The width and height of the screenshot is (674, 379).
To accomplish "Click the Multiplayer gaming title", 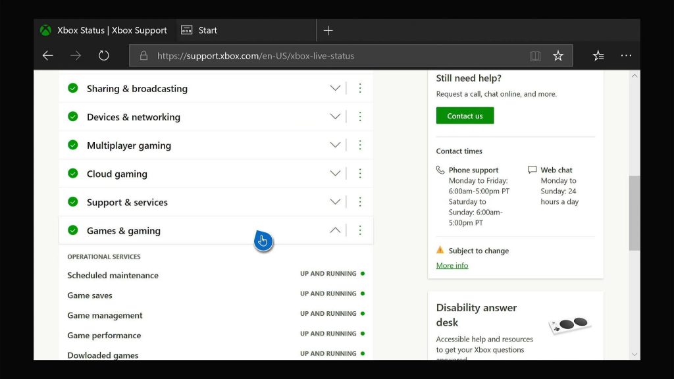I will (x=129, y=145).
